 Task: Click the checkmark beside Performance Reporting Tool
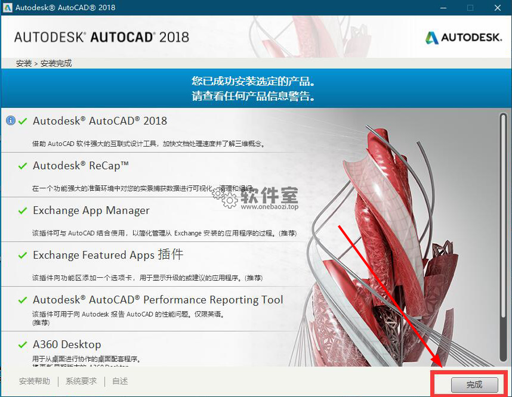click(23, 300)
